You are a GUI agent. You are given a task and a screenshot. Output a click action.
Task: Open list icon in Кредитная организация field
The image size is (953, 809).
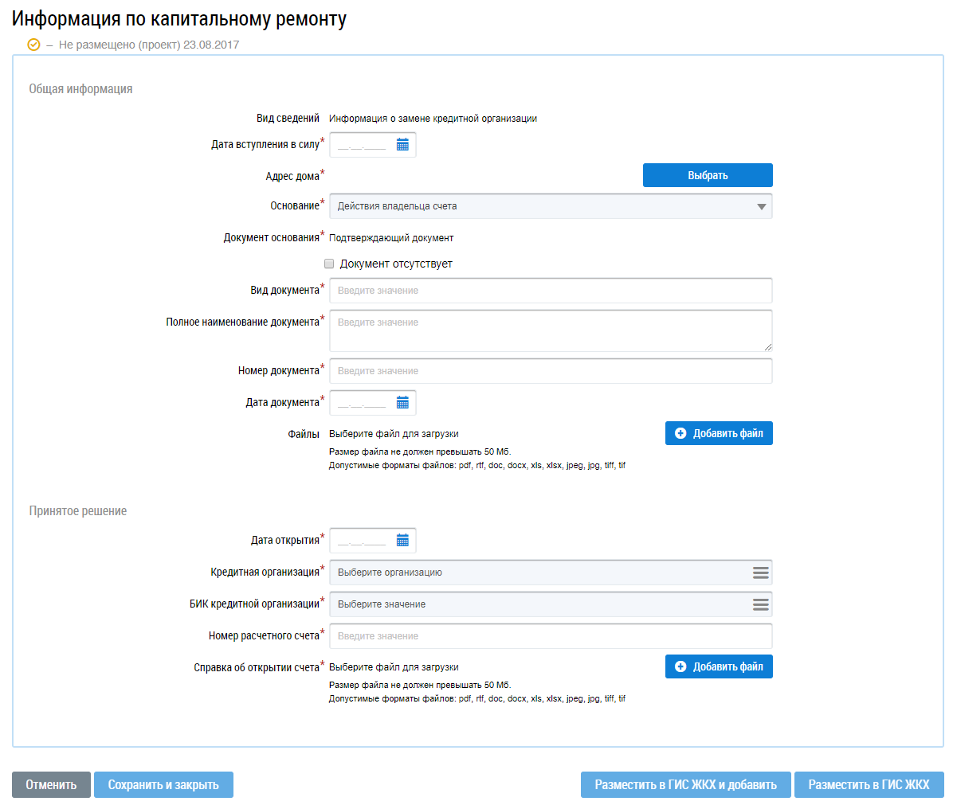(x=760, y=573)
